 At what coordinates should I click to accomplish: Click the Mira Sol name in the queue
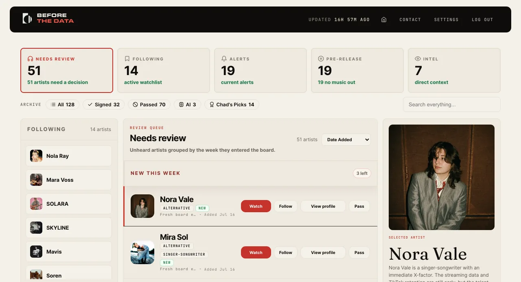174,237
